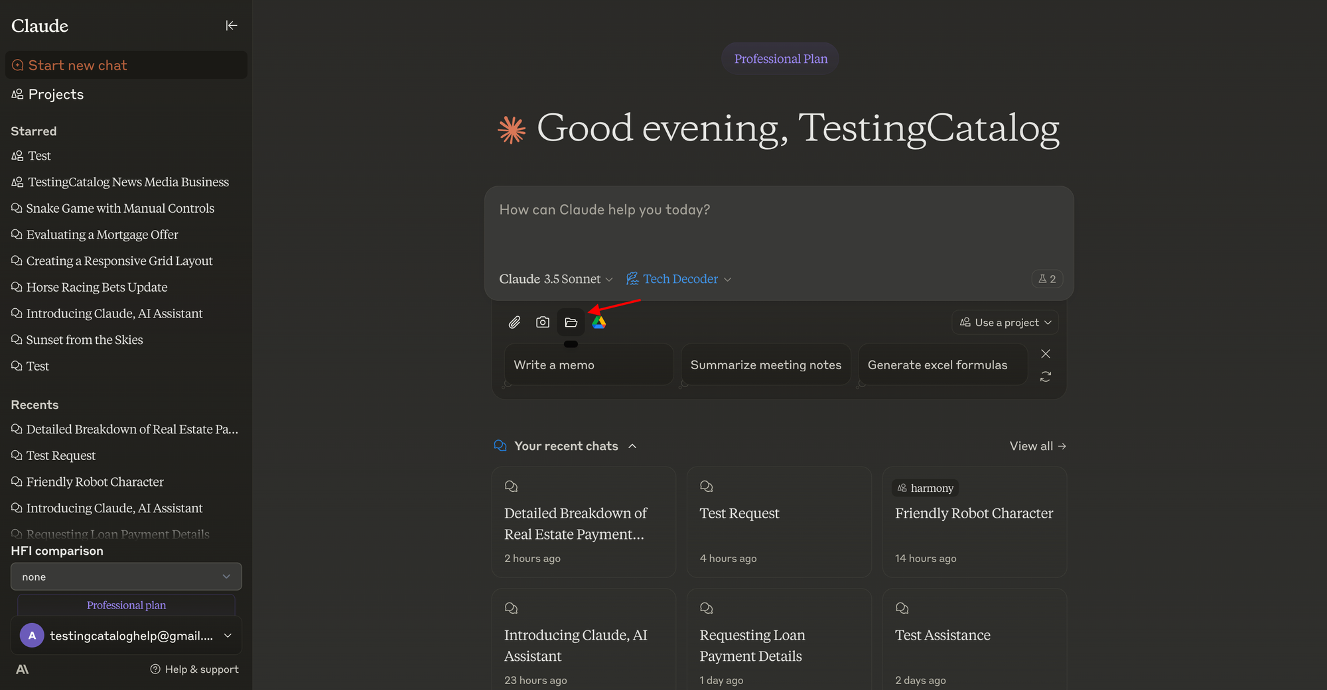
Task: Open the Detailed Breakdown of Real Estate card
Action: (584, 522)
